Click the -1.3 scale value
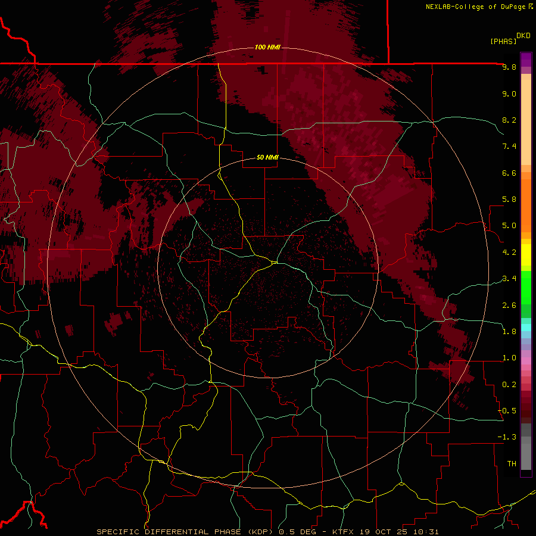Viewport: 536px width, 536px height. [507, 437]
